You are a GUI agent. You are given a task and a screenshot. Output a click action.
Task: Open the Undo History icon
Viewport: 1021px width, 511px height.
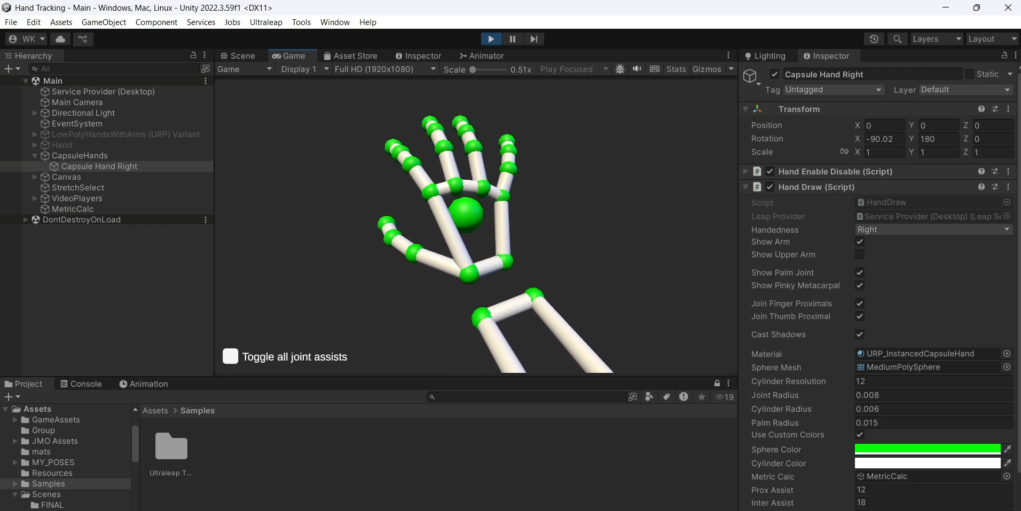click(874, 39)
